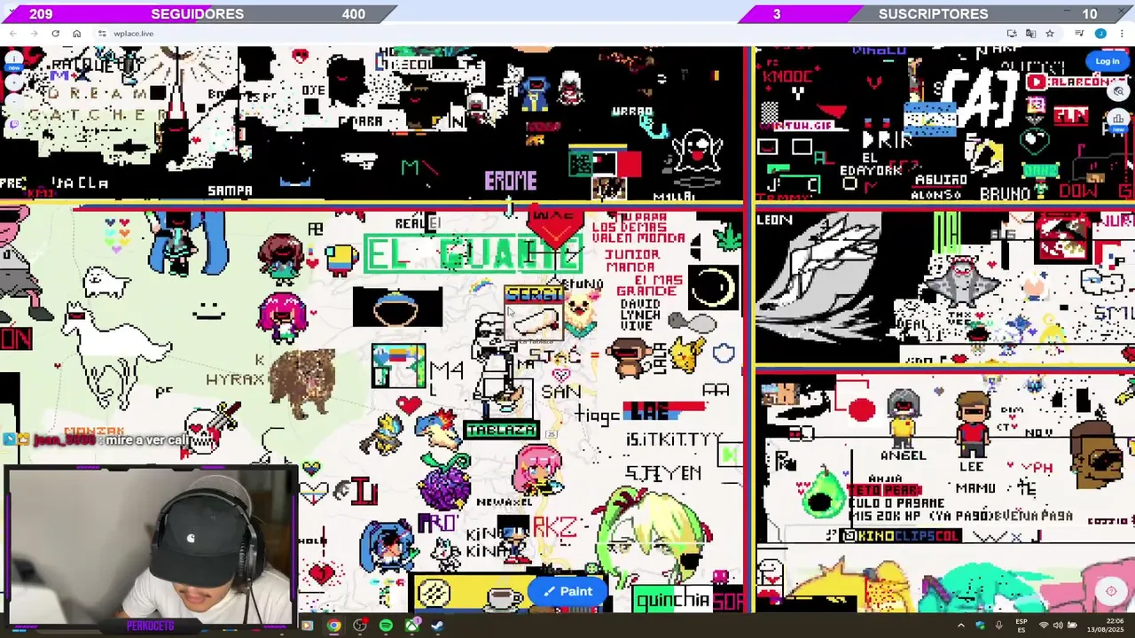Click the blue Paint button
Viewport: 1135px width, 638px height.
(567, 591)
